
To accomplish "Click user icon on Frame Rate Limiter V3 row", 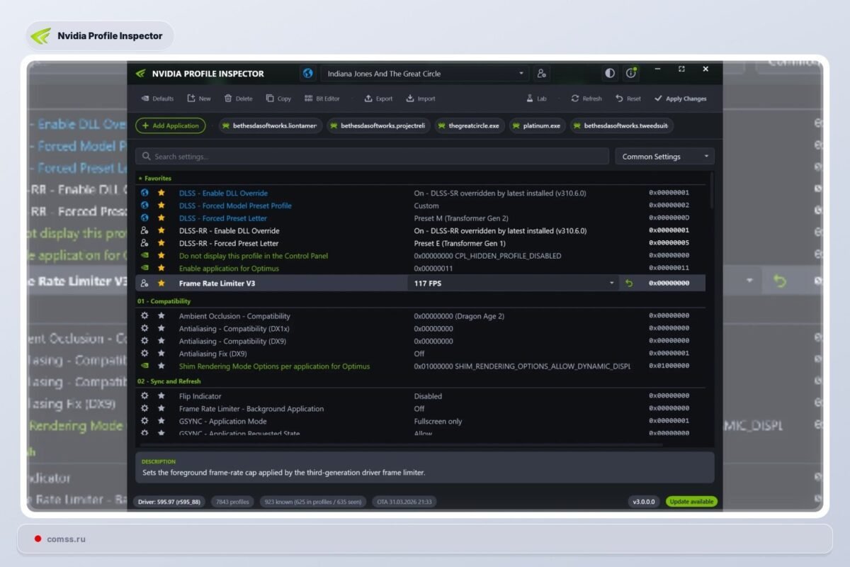I will [144, 283].
